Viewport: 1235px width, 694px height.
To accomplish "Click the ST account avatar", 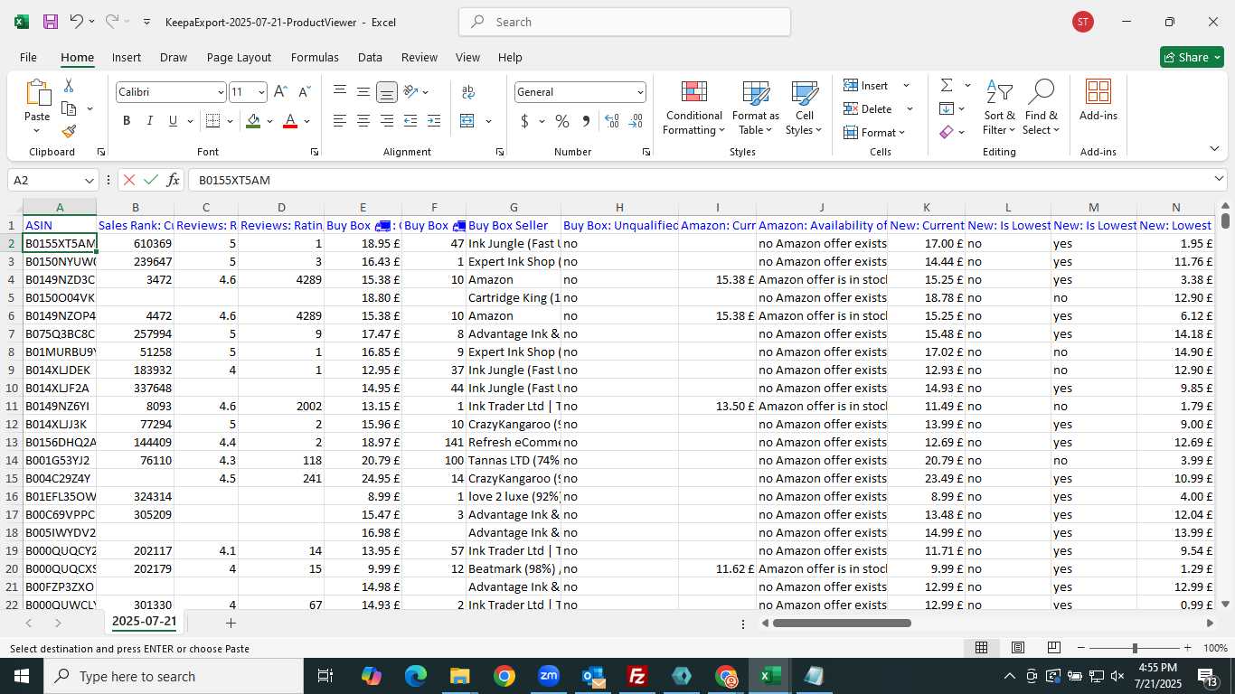I will tap(1082, 22).
